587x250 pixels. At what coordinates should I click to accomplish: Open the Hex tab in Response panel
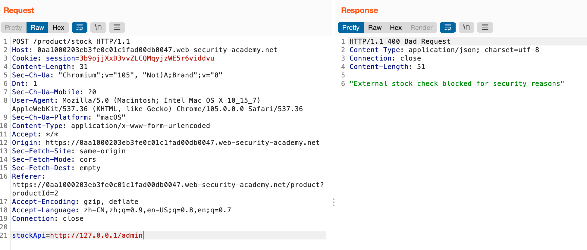pos(396,27)
